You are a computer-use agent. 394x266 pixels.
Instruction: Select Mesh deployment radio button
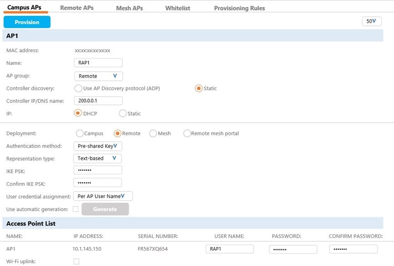pyautogui.click(x=153, y=133)
